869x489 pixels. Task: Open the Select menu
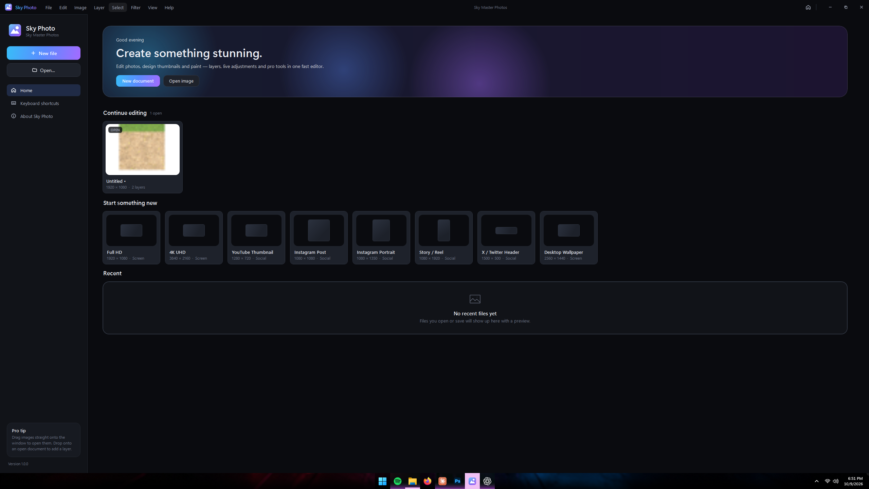(117, 7)
